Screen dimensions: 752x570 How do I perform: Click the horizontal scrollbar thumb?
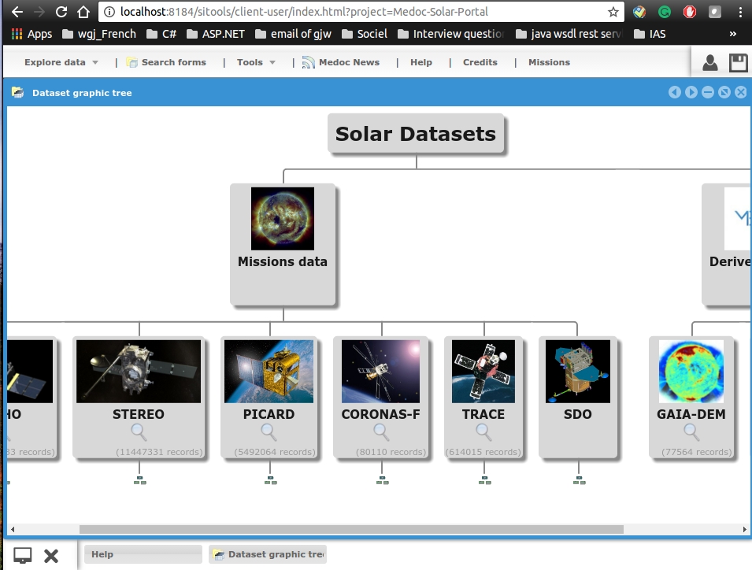(351, 529)
